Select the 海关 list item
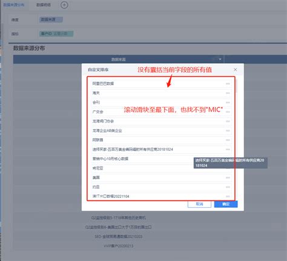This screenshot has height=261, width=287. 161,93
